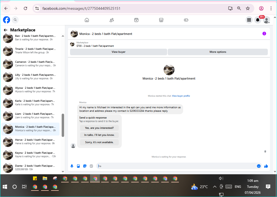The height and width of the screenshot is (197, 277).
Task: Open the Video/Reels tab icon
Action: pyautogui.click(x=136, y=20)
